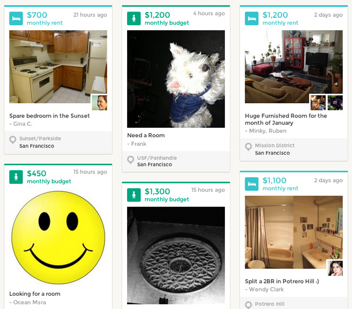
Task: Open the 'Looking for a room' post title
Action: tap(35, 294)
